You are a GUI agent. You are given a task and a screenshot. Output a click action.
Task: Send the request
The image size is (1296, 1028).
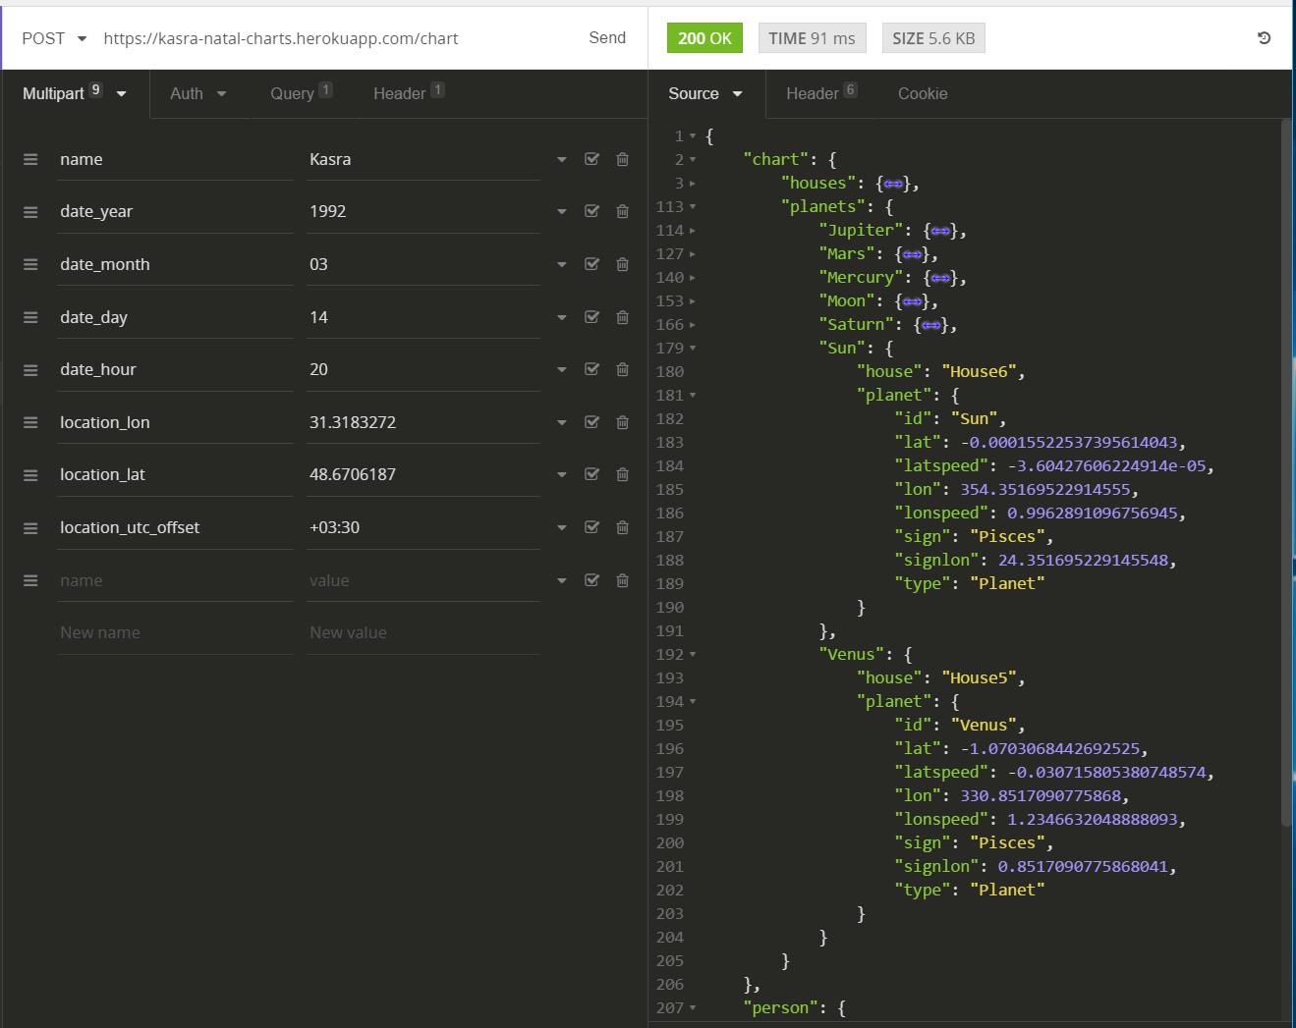tap(607, 38)
